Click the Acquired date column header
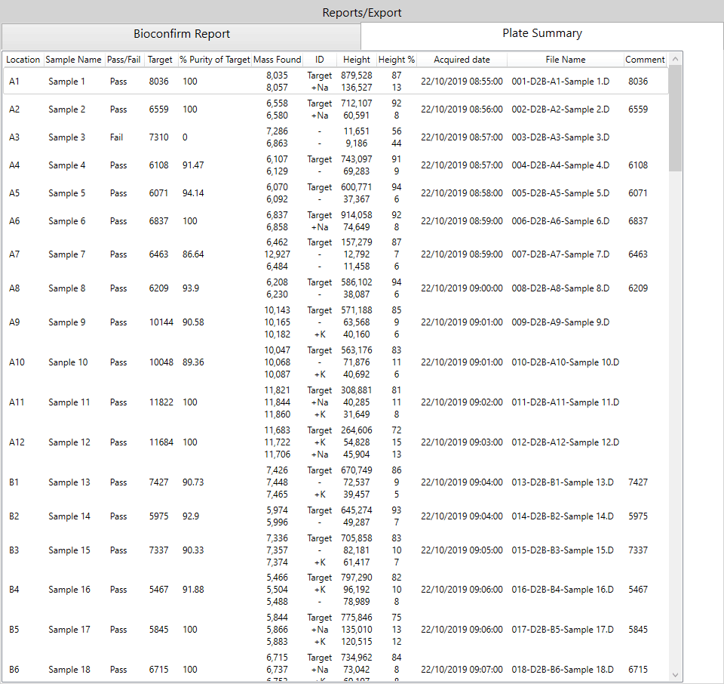The image size is (724, 684). click(461, 60)
